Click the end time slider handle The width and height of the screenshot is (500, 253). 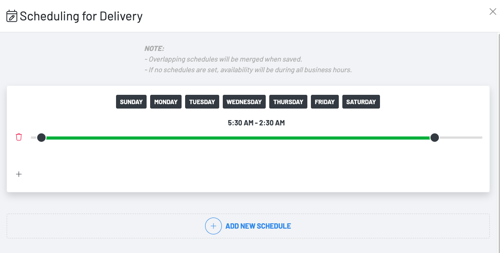click(x=434, y=138)
